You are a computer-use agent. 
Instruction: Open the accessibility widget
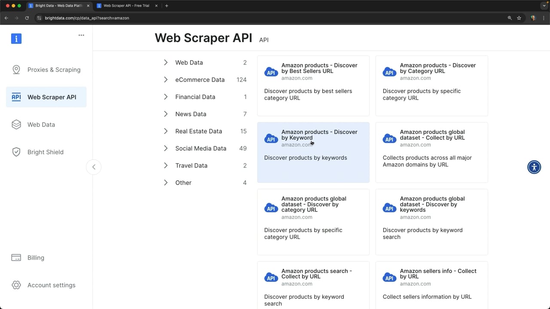point(534,167)
